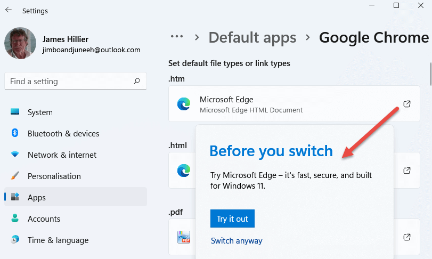Open Accounts settings
This screenshot has height=259, width=432.
coord(76,219)
